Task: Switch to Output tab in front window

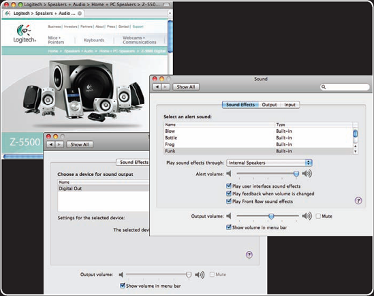Action: (x=269, y=105)
